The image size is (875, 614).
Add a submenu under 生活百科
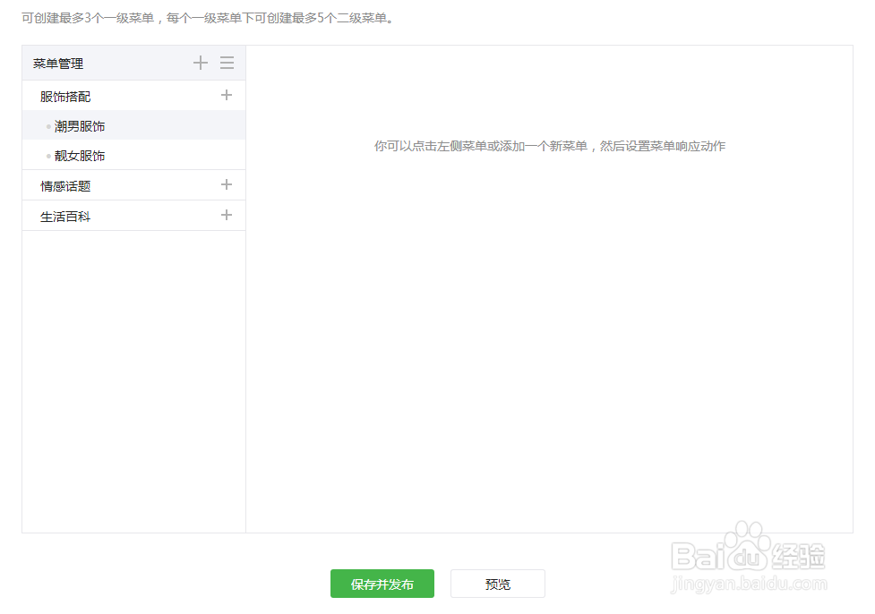point(227,215)
